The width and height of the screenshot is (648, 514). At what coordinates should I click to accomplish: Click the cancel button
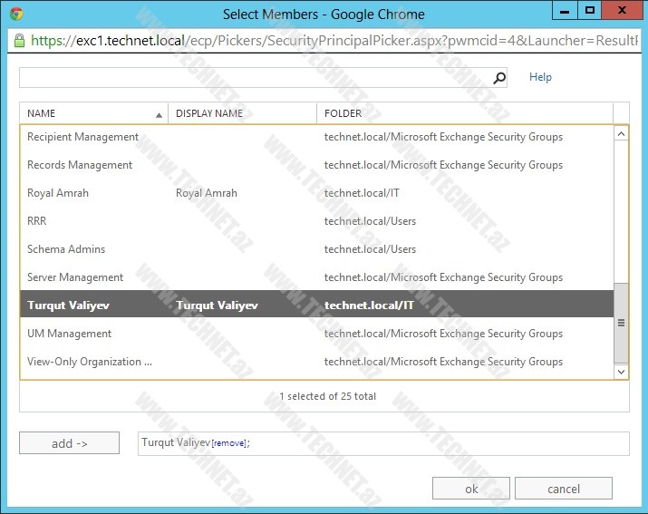coord(563,489)
